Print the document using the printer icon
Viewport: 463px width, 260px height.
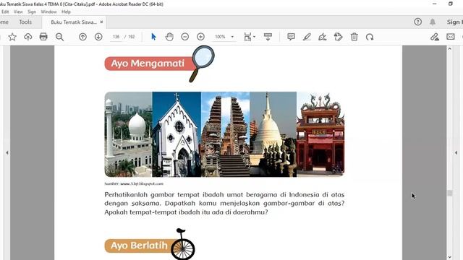(x=43, y=37)
